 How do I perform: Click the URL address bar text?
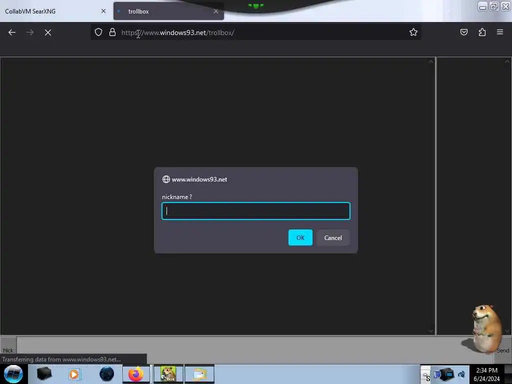point(177,32)
